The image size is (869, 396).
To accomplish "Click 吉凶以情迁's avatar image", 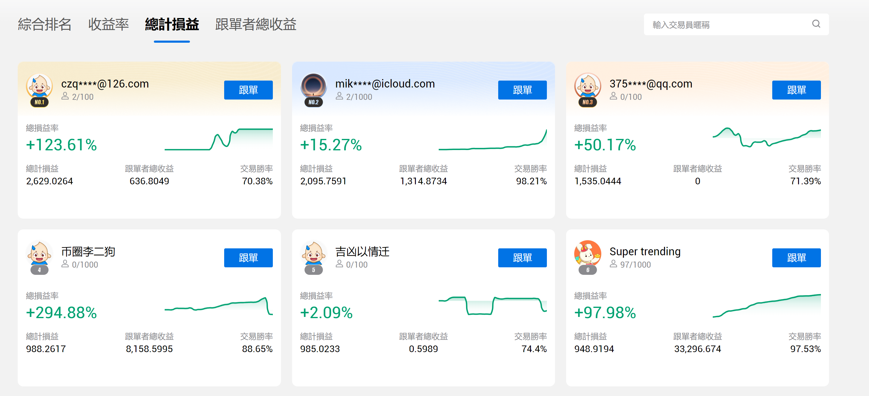I will [313, 253].
